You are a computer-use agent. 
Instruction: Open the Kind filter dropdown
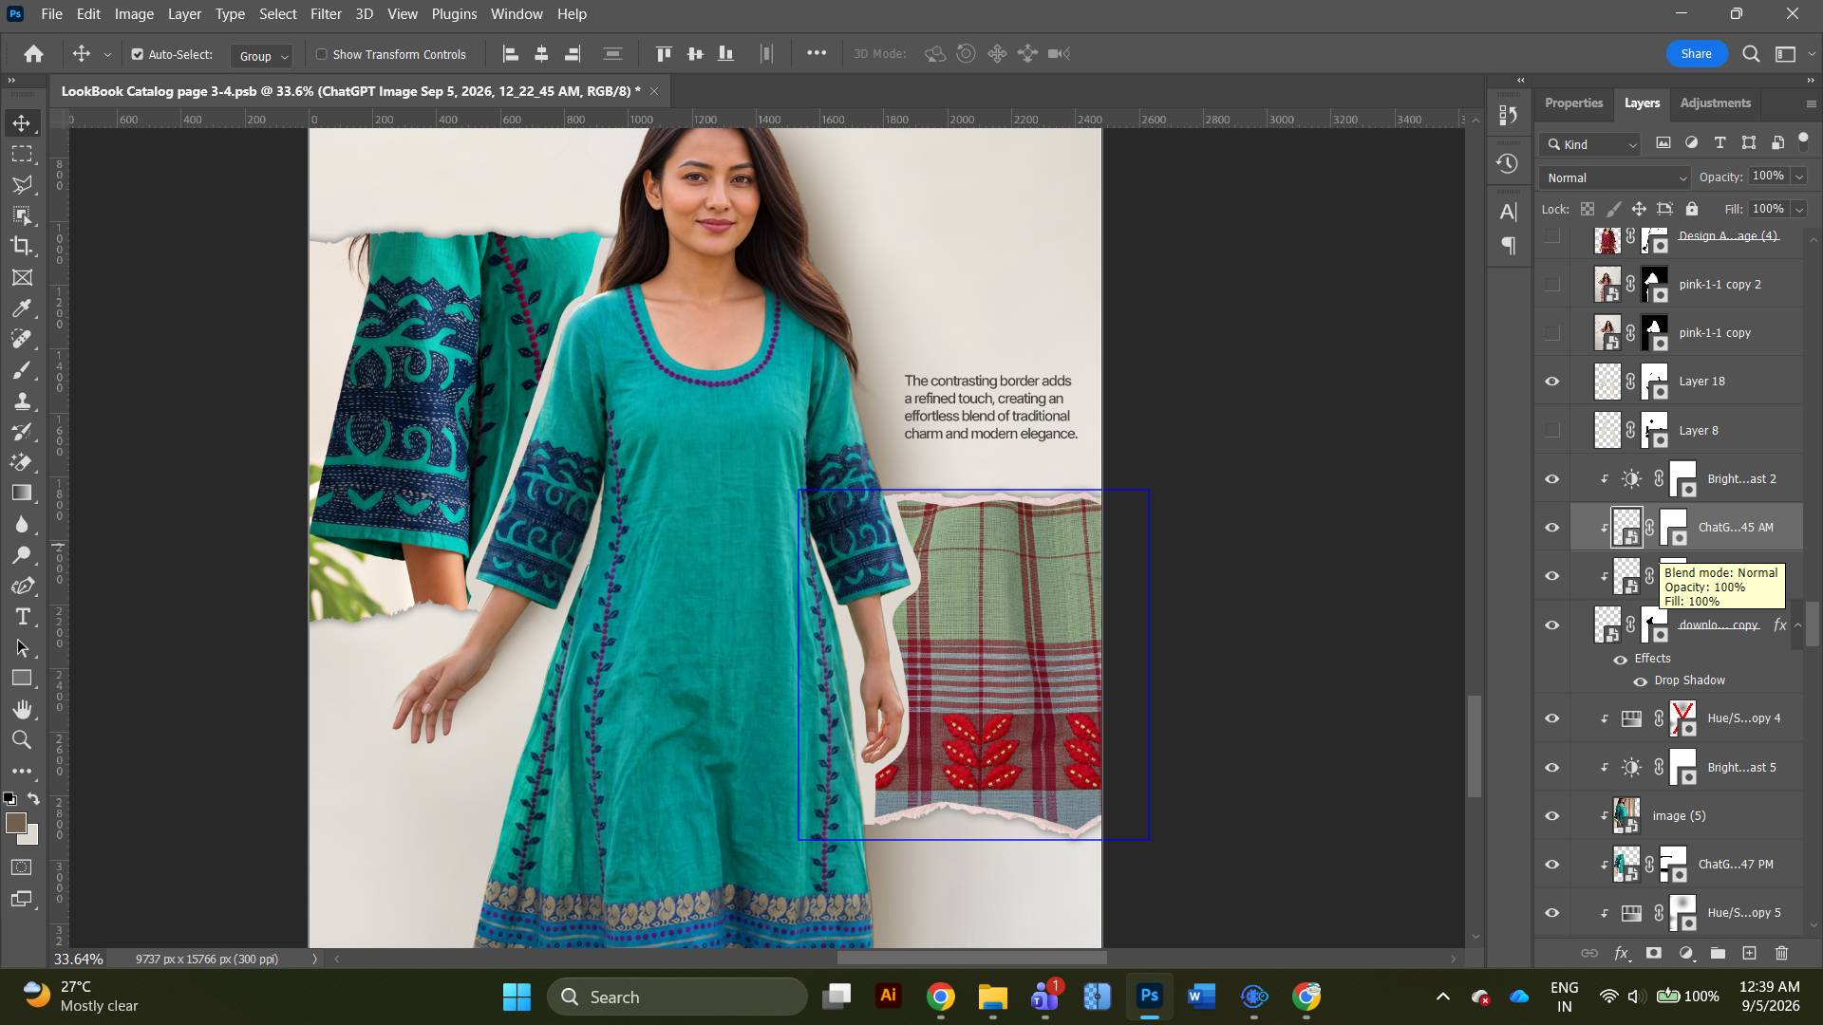tap(1590, 144)
